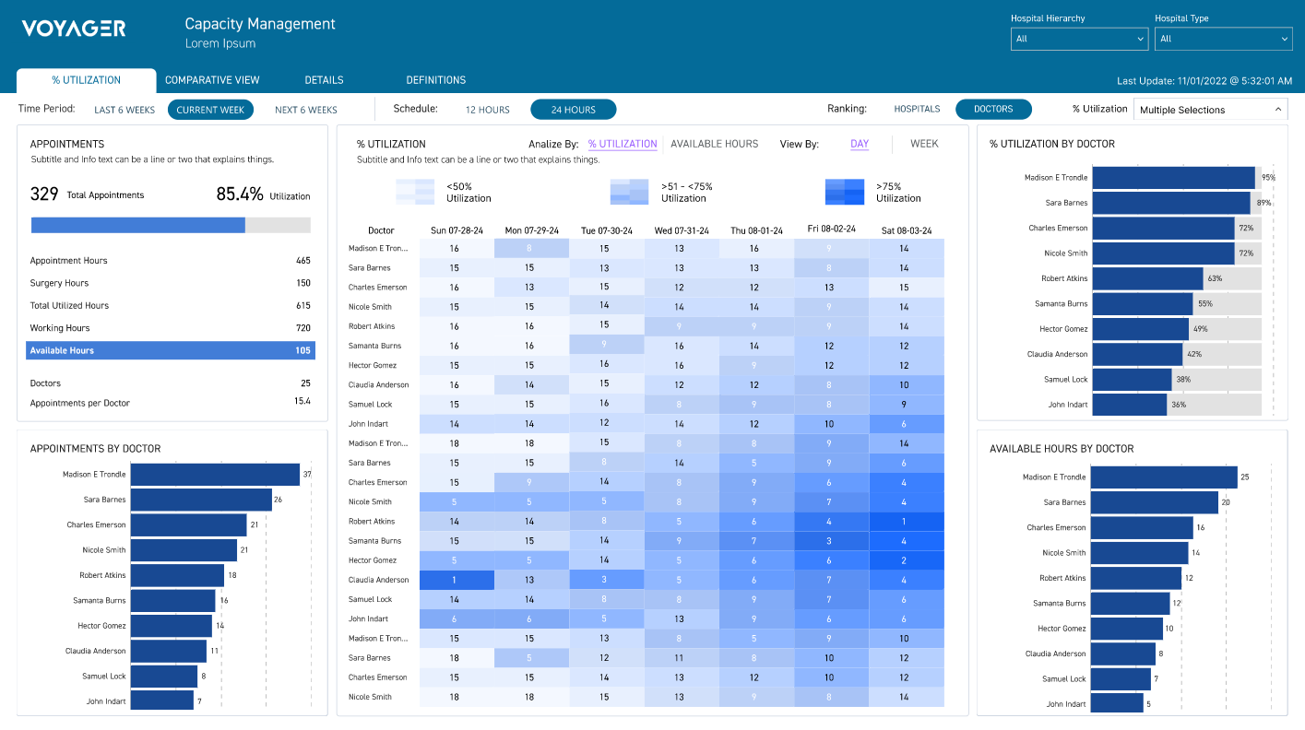Open the Definitions tab

pyautogui.click(x=435, y=80)
